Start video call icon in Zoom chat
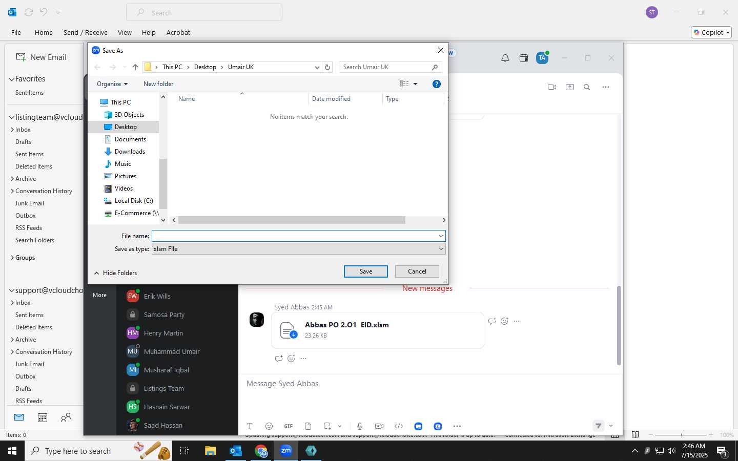 552,87
